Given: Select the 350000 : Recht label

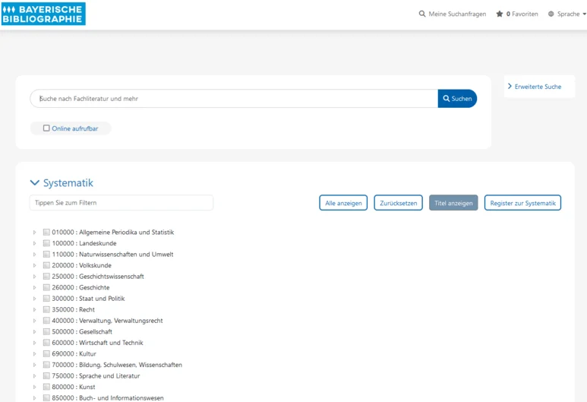Looking at the screenshot, I should point(74,309).
